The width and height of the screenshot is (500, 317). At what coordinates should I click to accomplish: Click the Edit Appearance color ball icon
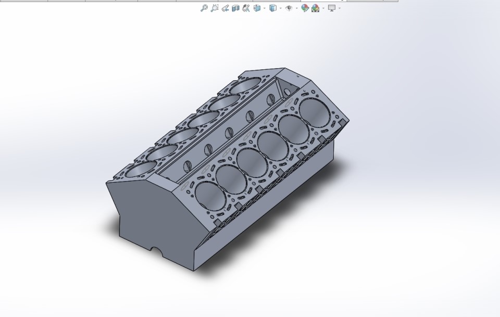(305, 8)
